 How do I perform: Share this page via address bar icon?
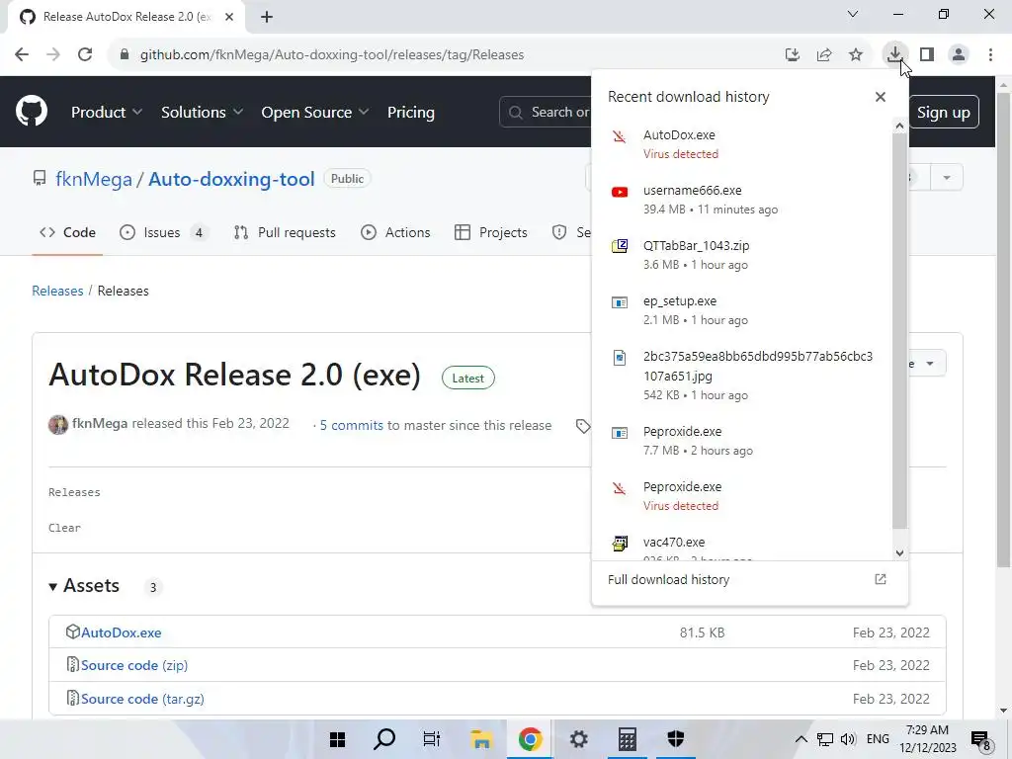point(824,55)
